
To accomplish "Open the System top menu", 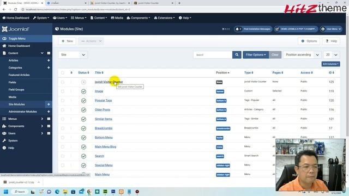I will 41,18.
